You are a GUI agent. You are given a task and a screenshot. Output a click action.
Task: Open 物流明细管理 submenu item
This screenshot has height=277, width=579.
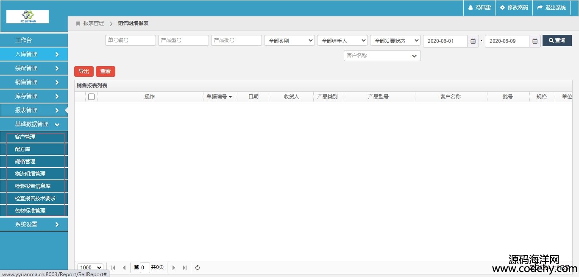pos(34,174)
